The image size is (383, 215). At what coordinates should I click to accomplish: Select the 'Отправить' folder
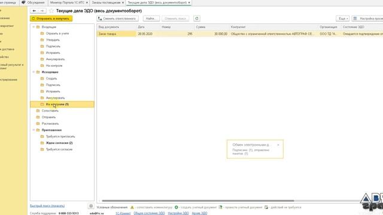click(48, 117)
